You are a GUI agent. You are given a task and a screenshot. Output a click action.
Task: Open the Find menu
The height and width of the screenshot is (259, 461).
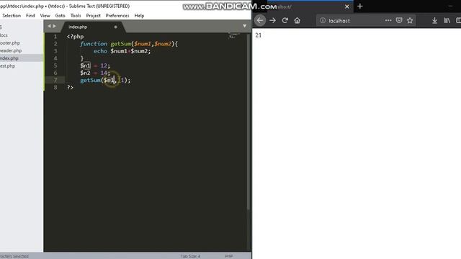coord(30,16)
